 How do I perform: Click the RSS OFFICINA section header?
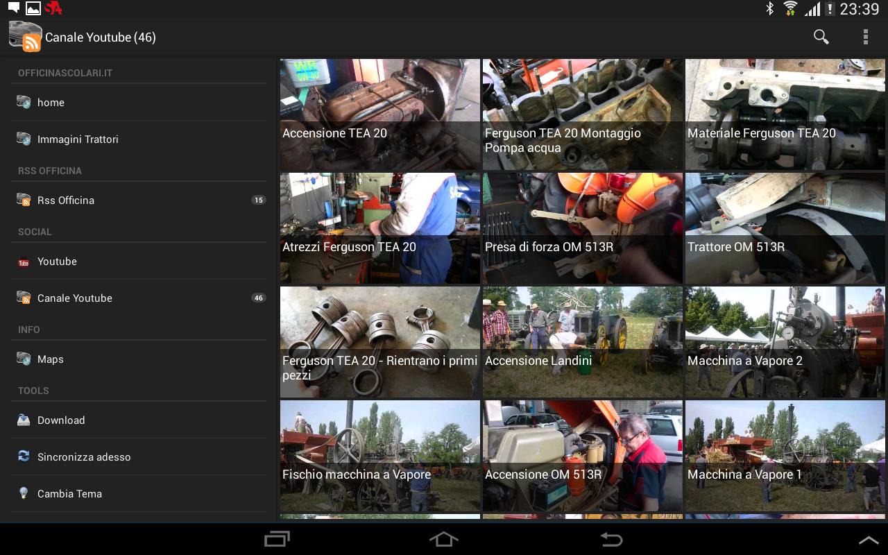[x=50, y=171]
